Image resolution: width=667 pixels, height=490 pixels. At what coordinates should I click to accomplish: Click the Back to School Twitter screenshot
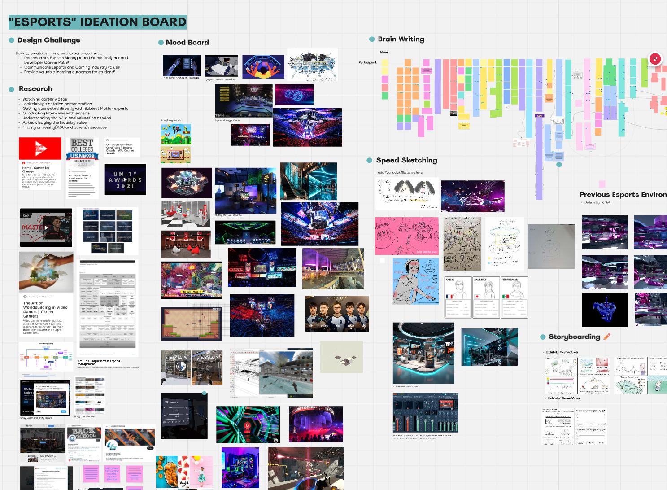pos(83,444)
